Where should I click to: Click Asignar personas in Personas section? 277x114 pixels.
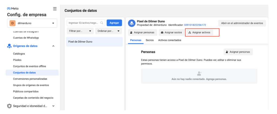pyautogui.click(x=238, y=52)
